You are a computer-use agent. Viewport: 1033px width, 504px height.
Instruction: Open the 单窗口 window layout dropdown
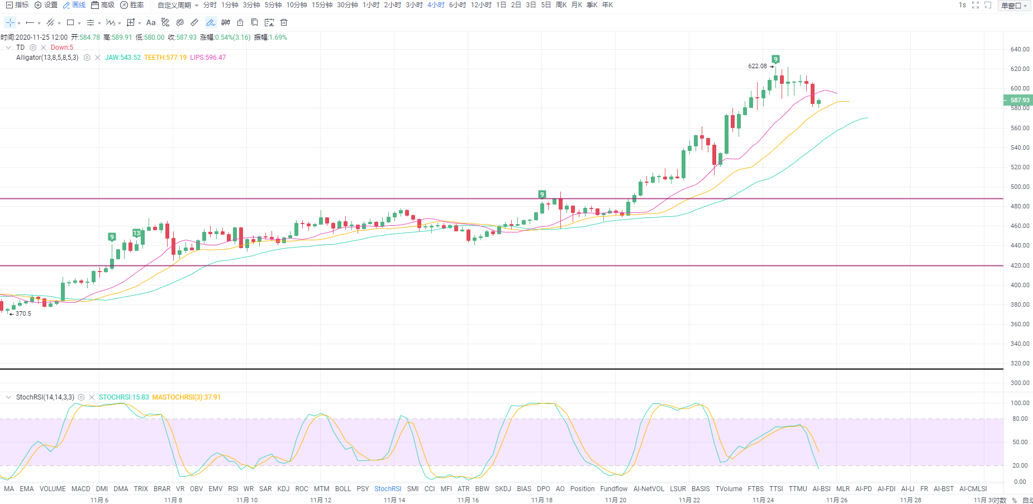[1015, 6]
